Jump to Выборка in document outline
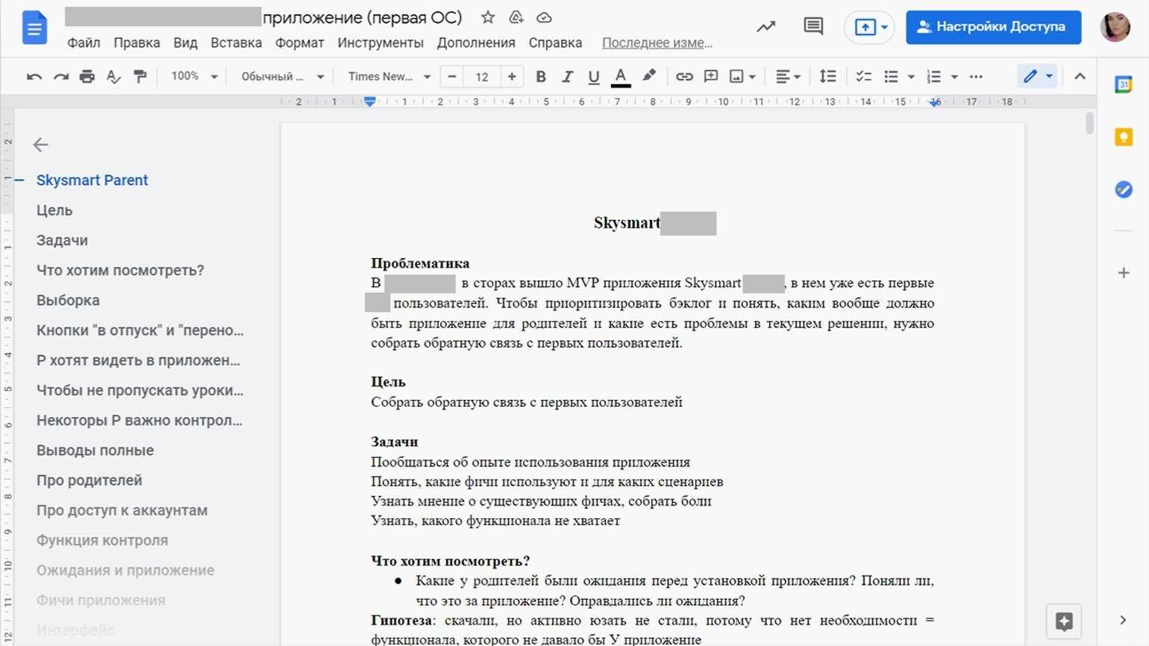Screen dimensions: 1149x646 point(68,301)
